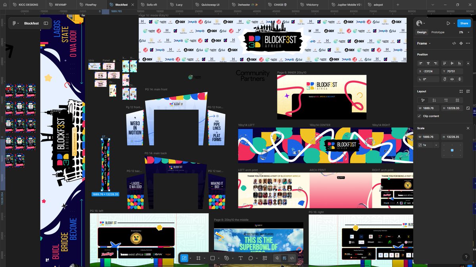
Task: Click the home icon in tab bar
Action: point(5,5)
